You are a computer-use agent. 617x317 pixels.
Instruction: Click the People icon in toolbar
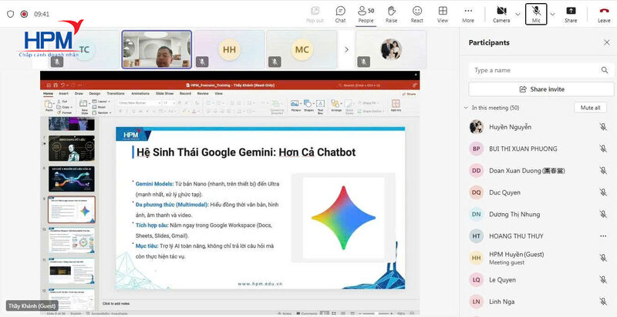pyautogui.click(x=366, y=14)
